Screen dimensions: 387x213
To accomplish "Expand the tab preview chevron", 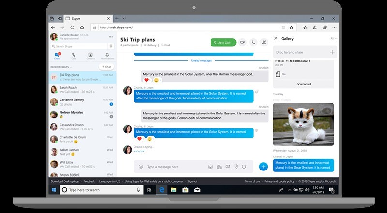I will [124, 19].
